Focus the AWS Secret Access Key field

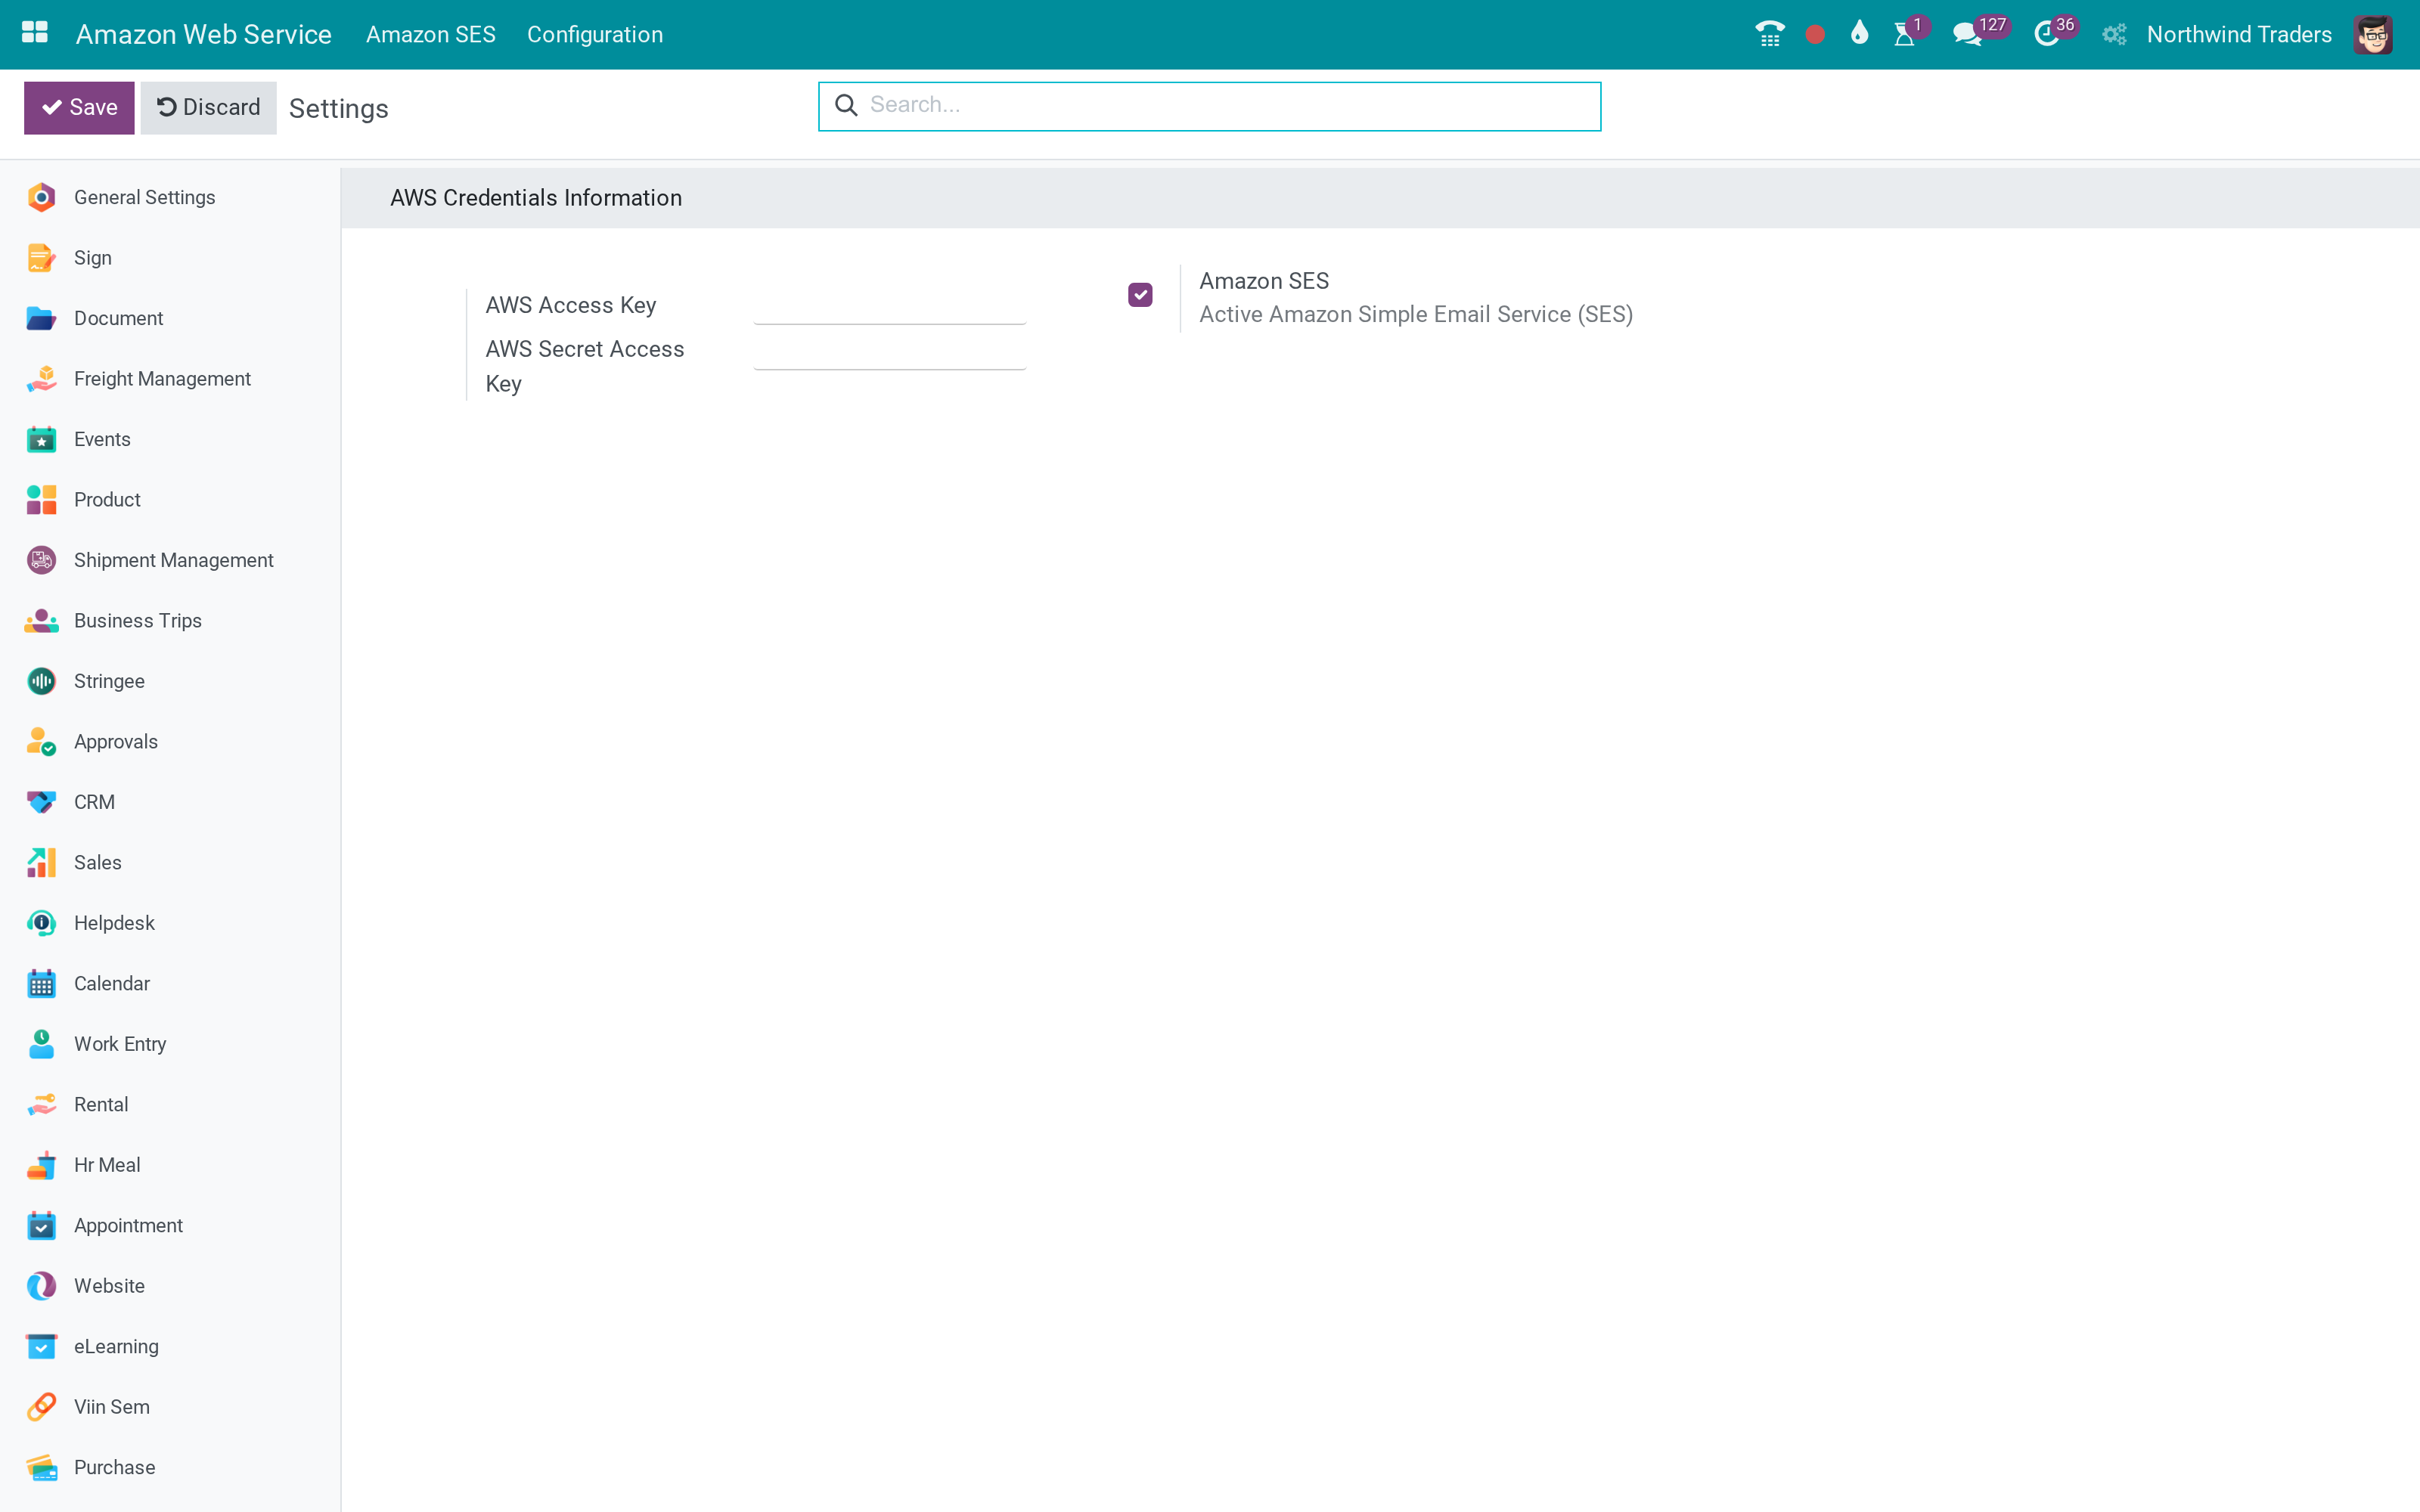pyautogui.click(x=889, y=351)
